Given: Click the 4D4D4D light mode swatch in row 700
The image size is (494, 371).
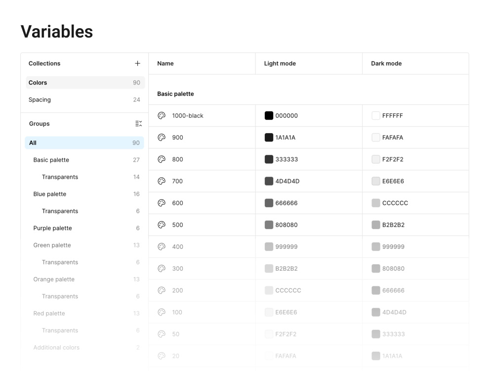Looking at the screenshot, I should (x=269, y=181).
